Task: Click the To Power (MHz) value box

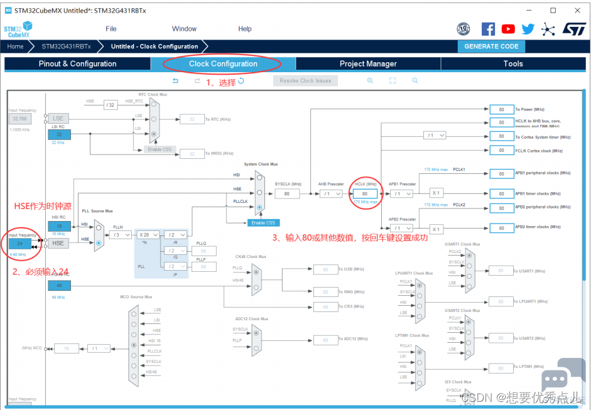Action: click(x=502, y=109)
